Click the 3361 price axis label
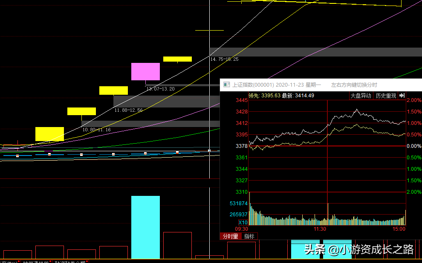422x263 pixels. pyautogui.click(x=241, y=158)
